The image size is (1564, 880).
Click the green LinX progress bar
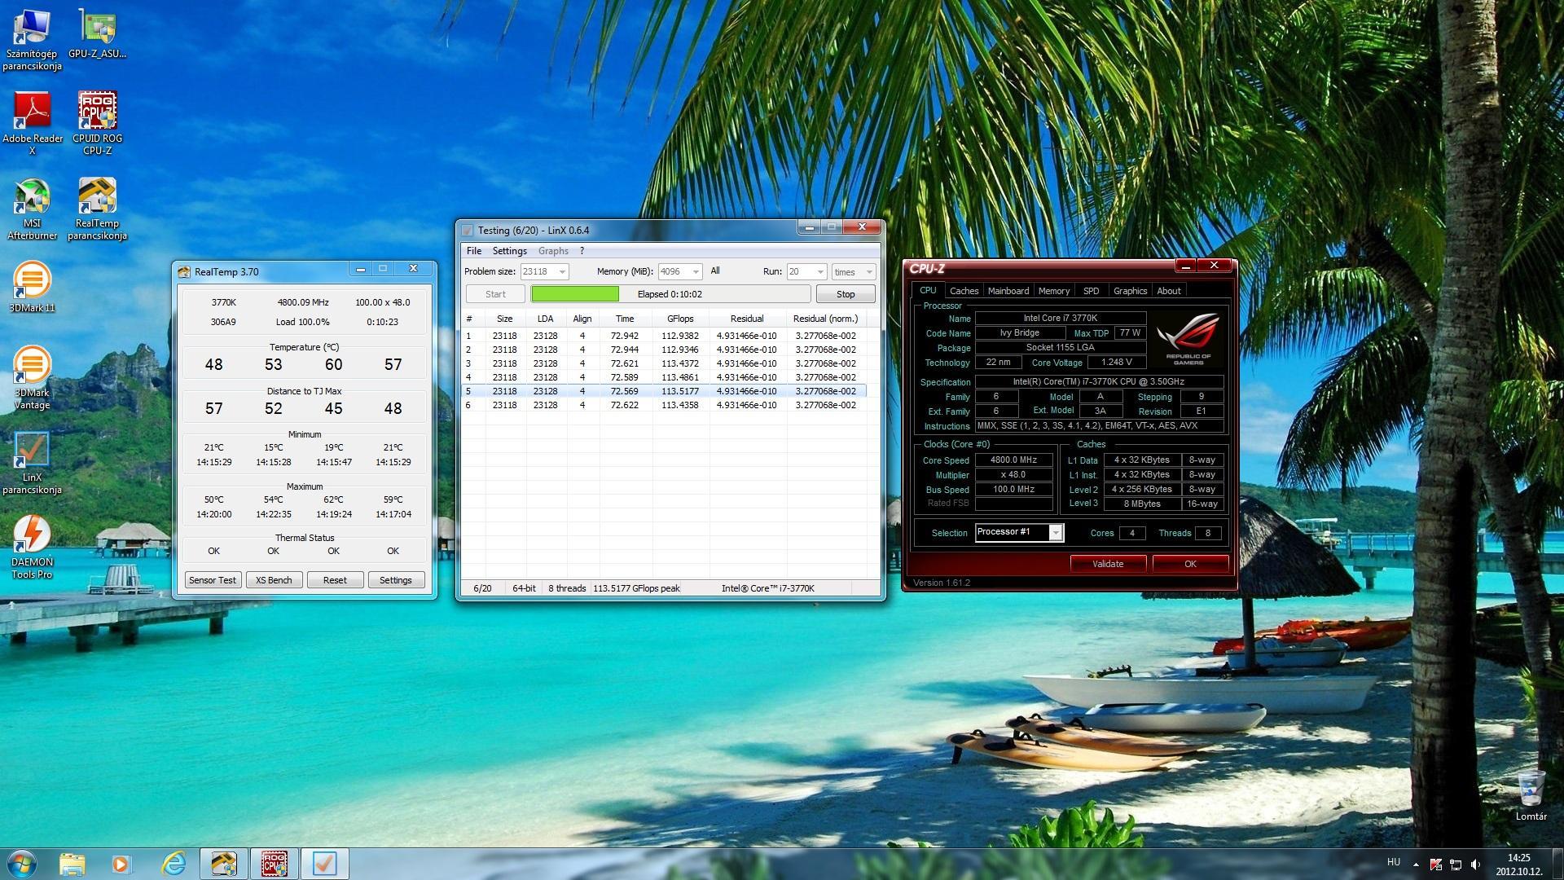pyautogui.click(x=575, y=294)
